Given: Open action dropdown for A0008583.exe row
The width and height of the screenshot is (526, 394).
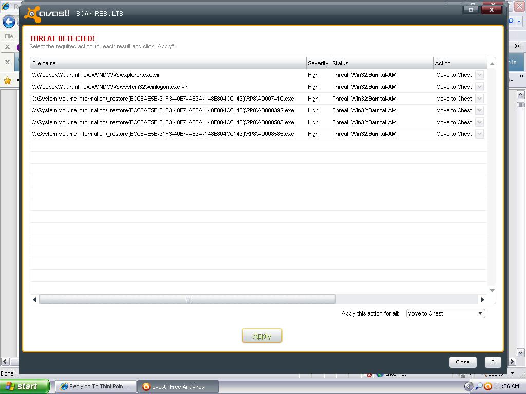Looking at the screenshot, I should click(480, 122).
